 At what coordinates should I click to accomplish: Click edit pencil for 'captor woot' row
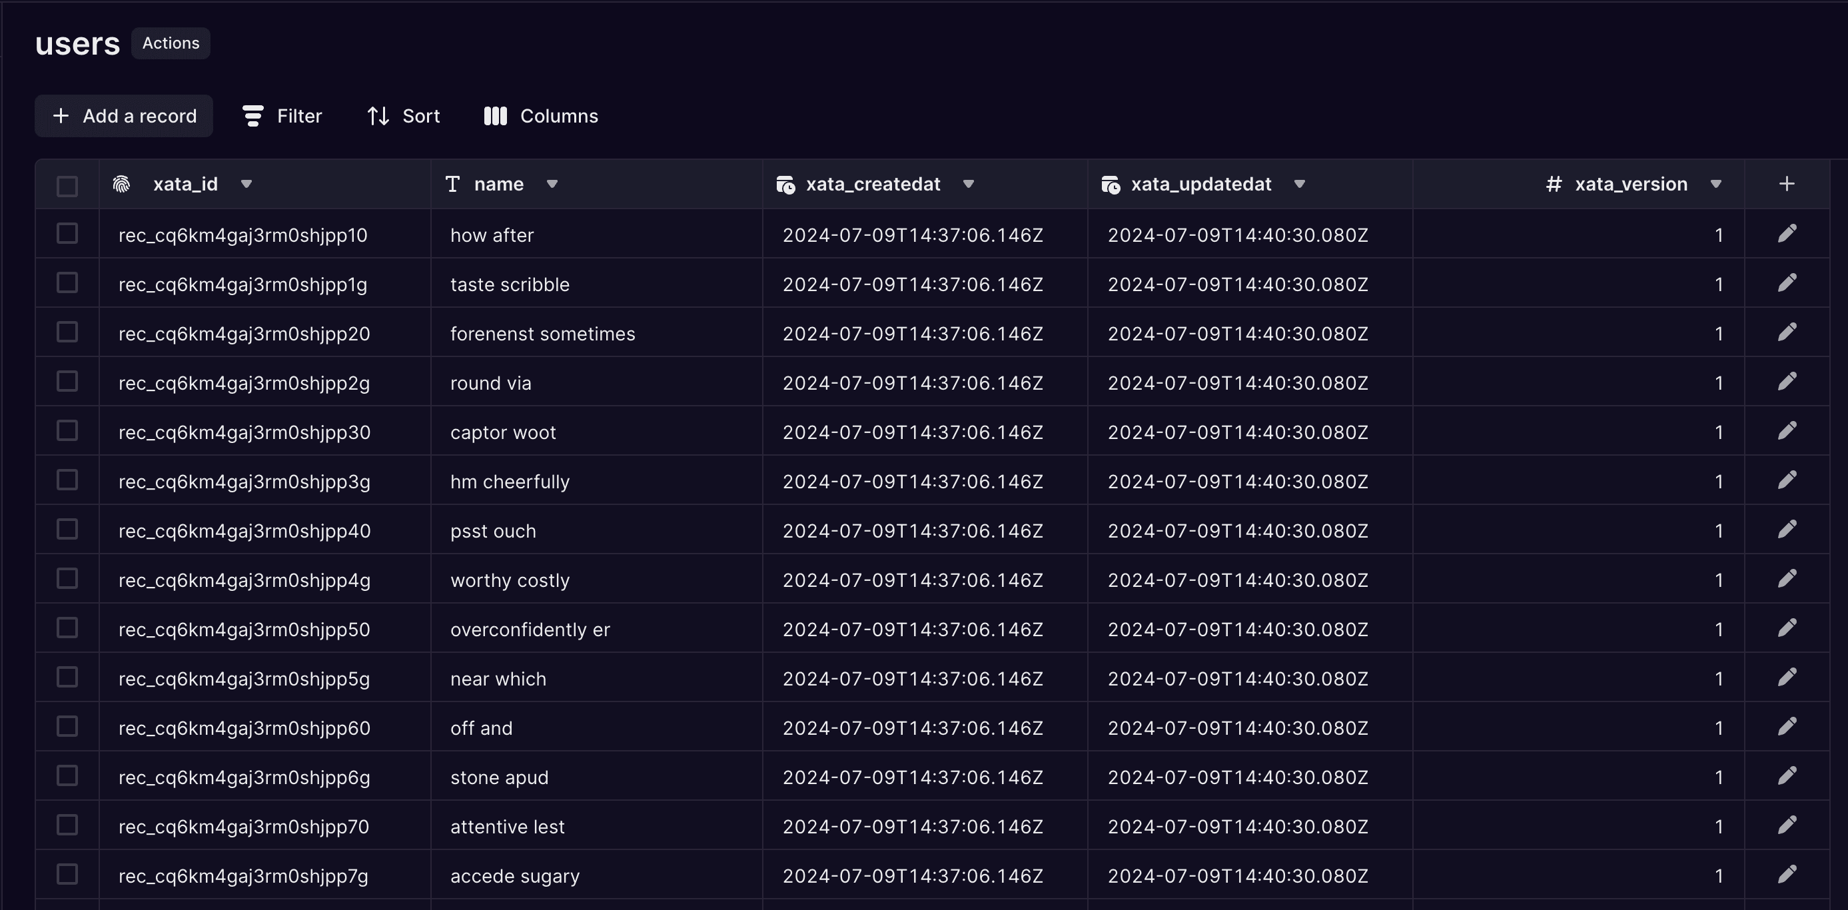(x=1786, y=431)
